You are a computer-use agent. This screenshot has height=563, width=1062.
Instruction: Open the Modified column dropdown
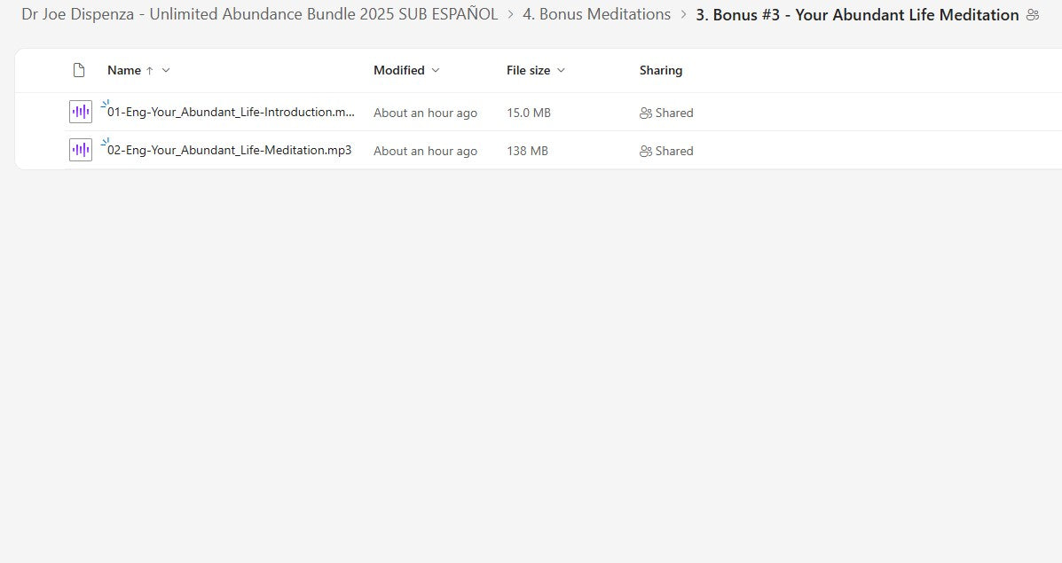(x=436, y=70)
